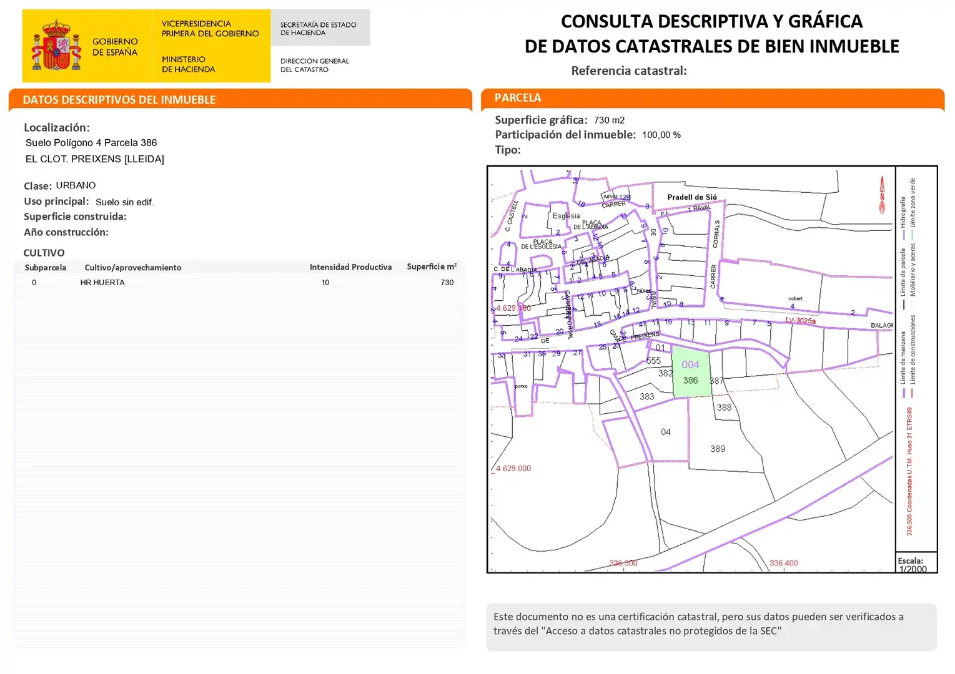Click the '336.400' coordinate label
Image resolution: width=955 pixels, height=674 pixels.
(x=784, y=563)
